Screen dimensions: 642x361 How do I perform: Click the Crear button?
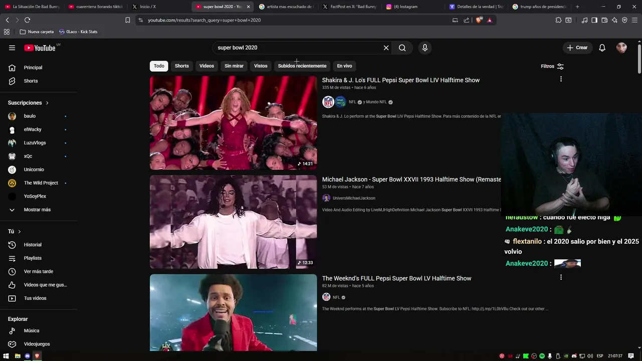(577, 48)
